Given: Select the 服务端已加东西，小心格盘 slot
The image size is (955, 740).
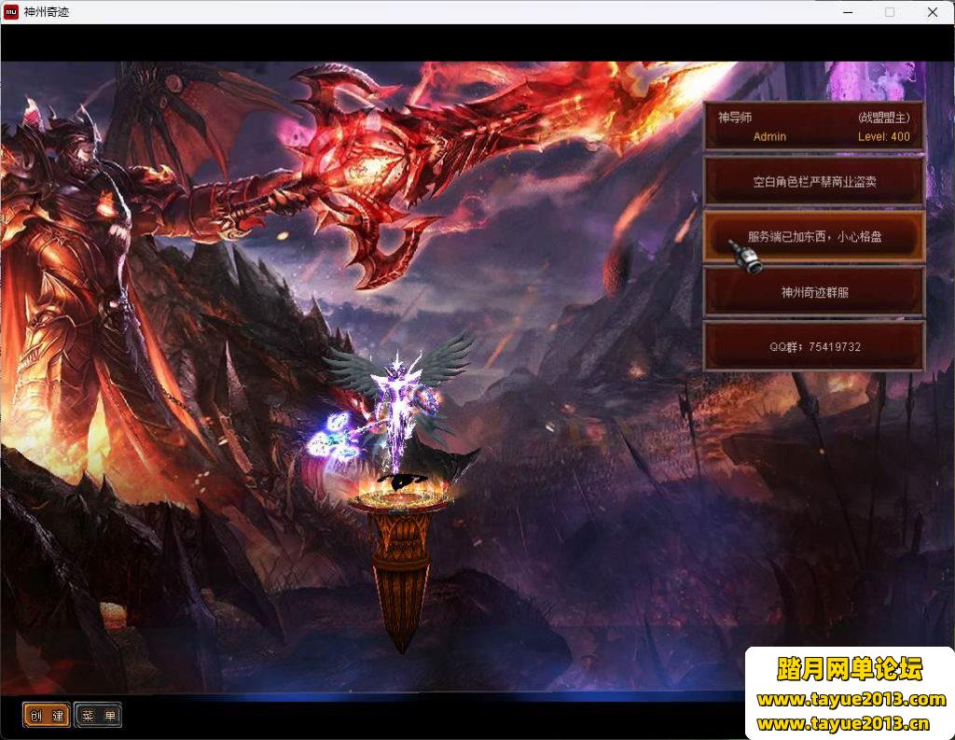Looking at the screenshot, I should point(814,236).
